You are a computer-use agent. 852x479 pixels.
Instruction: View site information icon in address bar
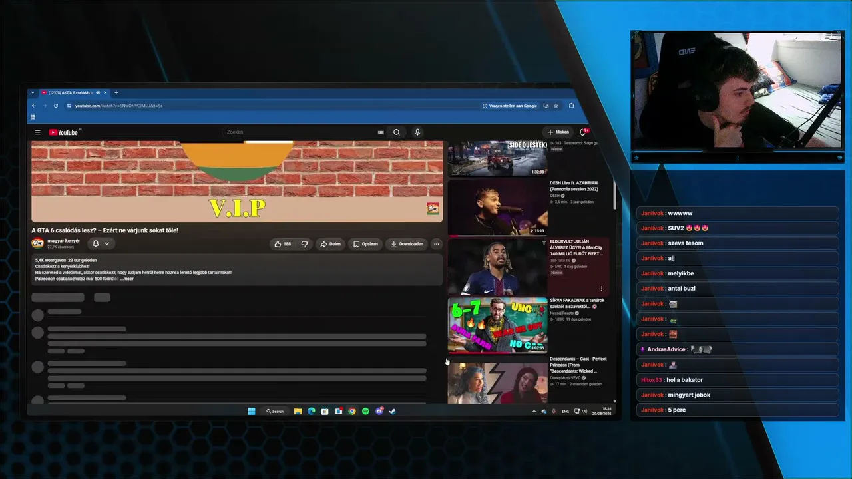67,106
